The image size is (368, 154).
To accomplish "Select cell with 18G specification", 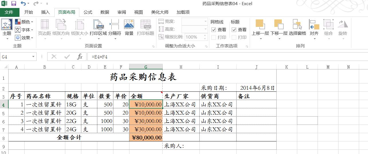I will [73, 104].
